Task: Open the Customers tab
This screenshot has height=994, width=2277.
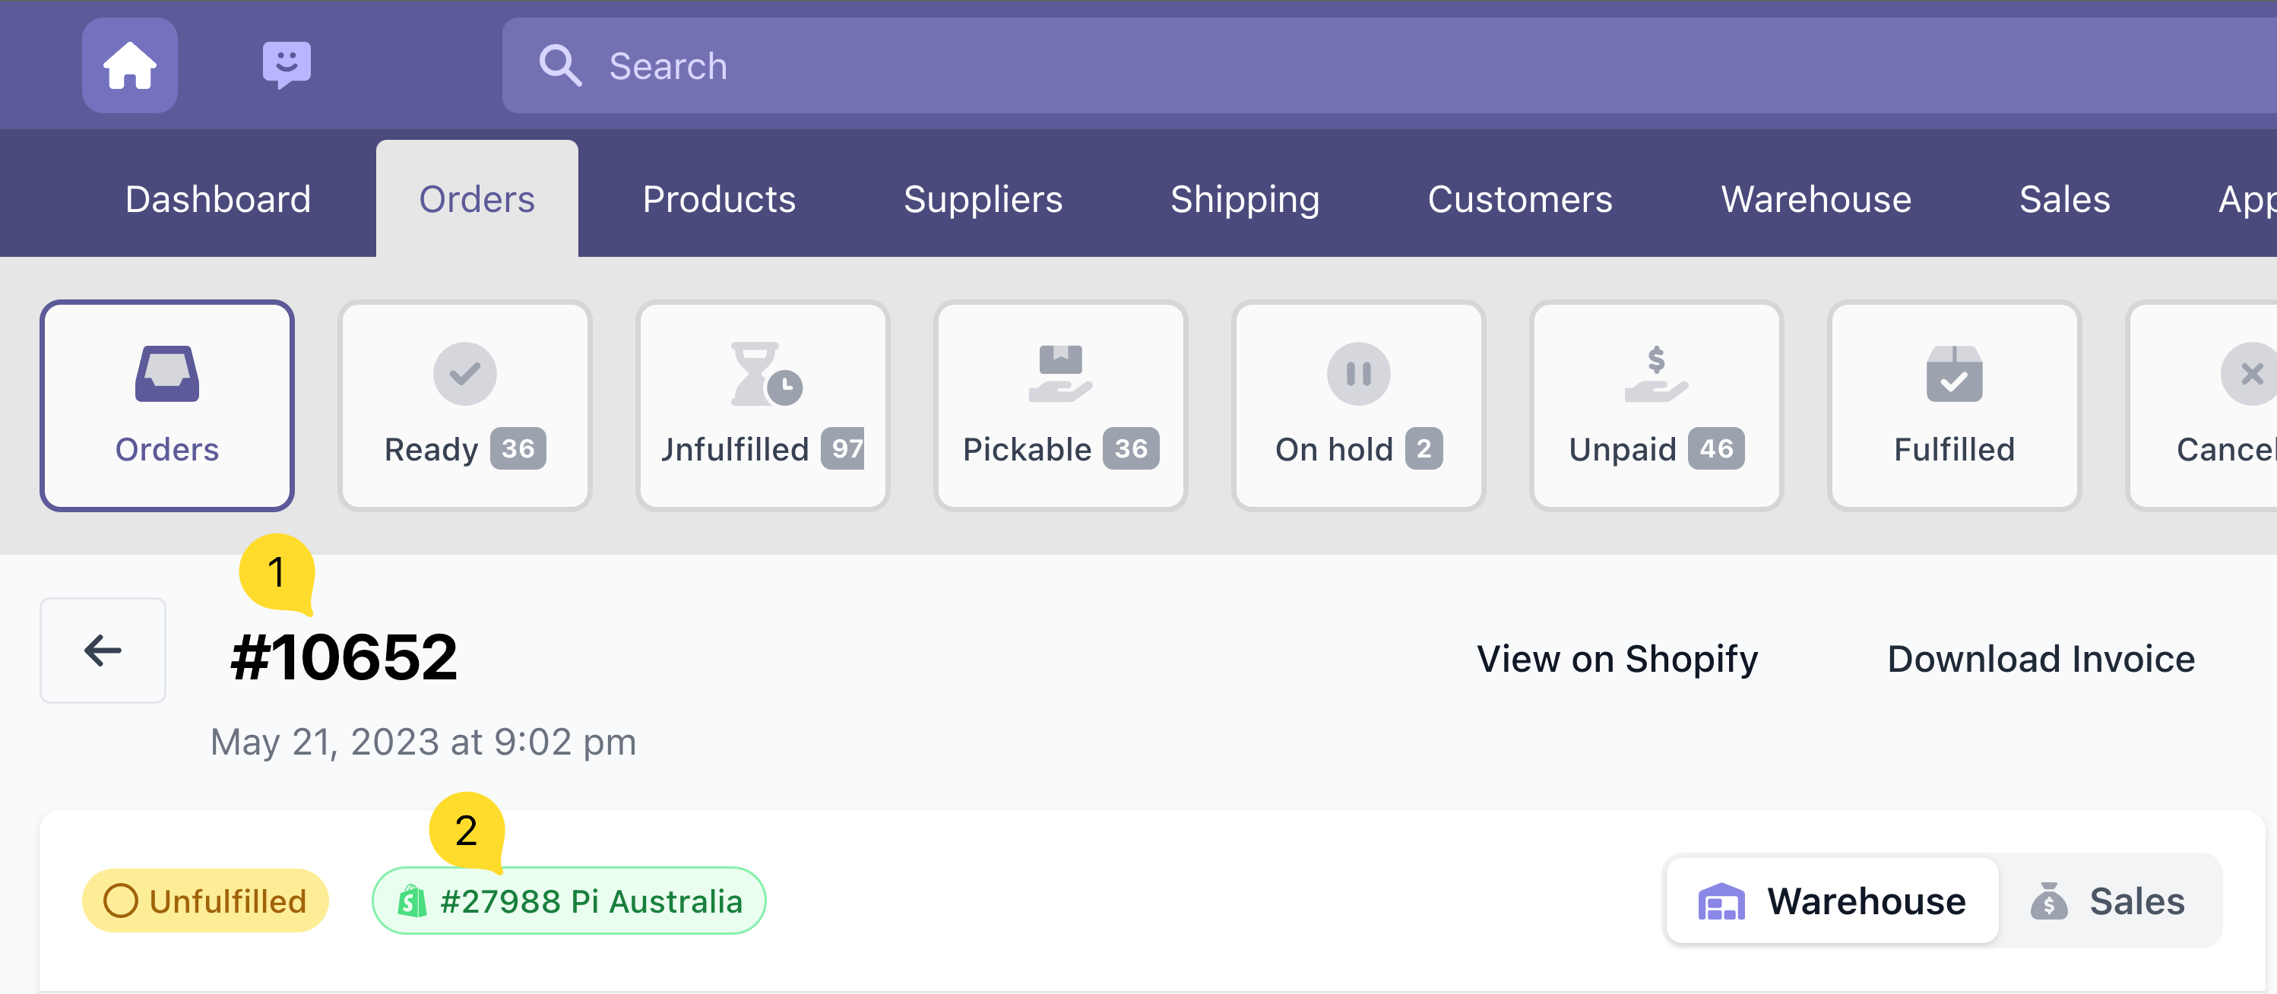Action: click(x=1519, y=199)
